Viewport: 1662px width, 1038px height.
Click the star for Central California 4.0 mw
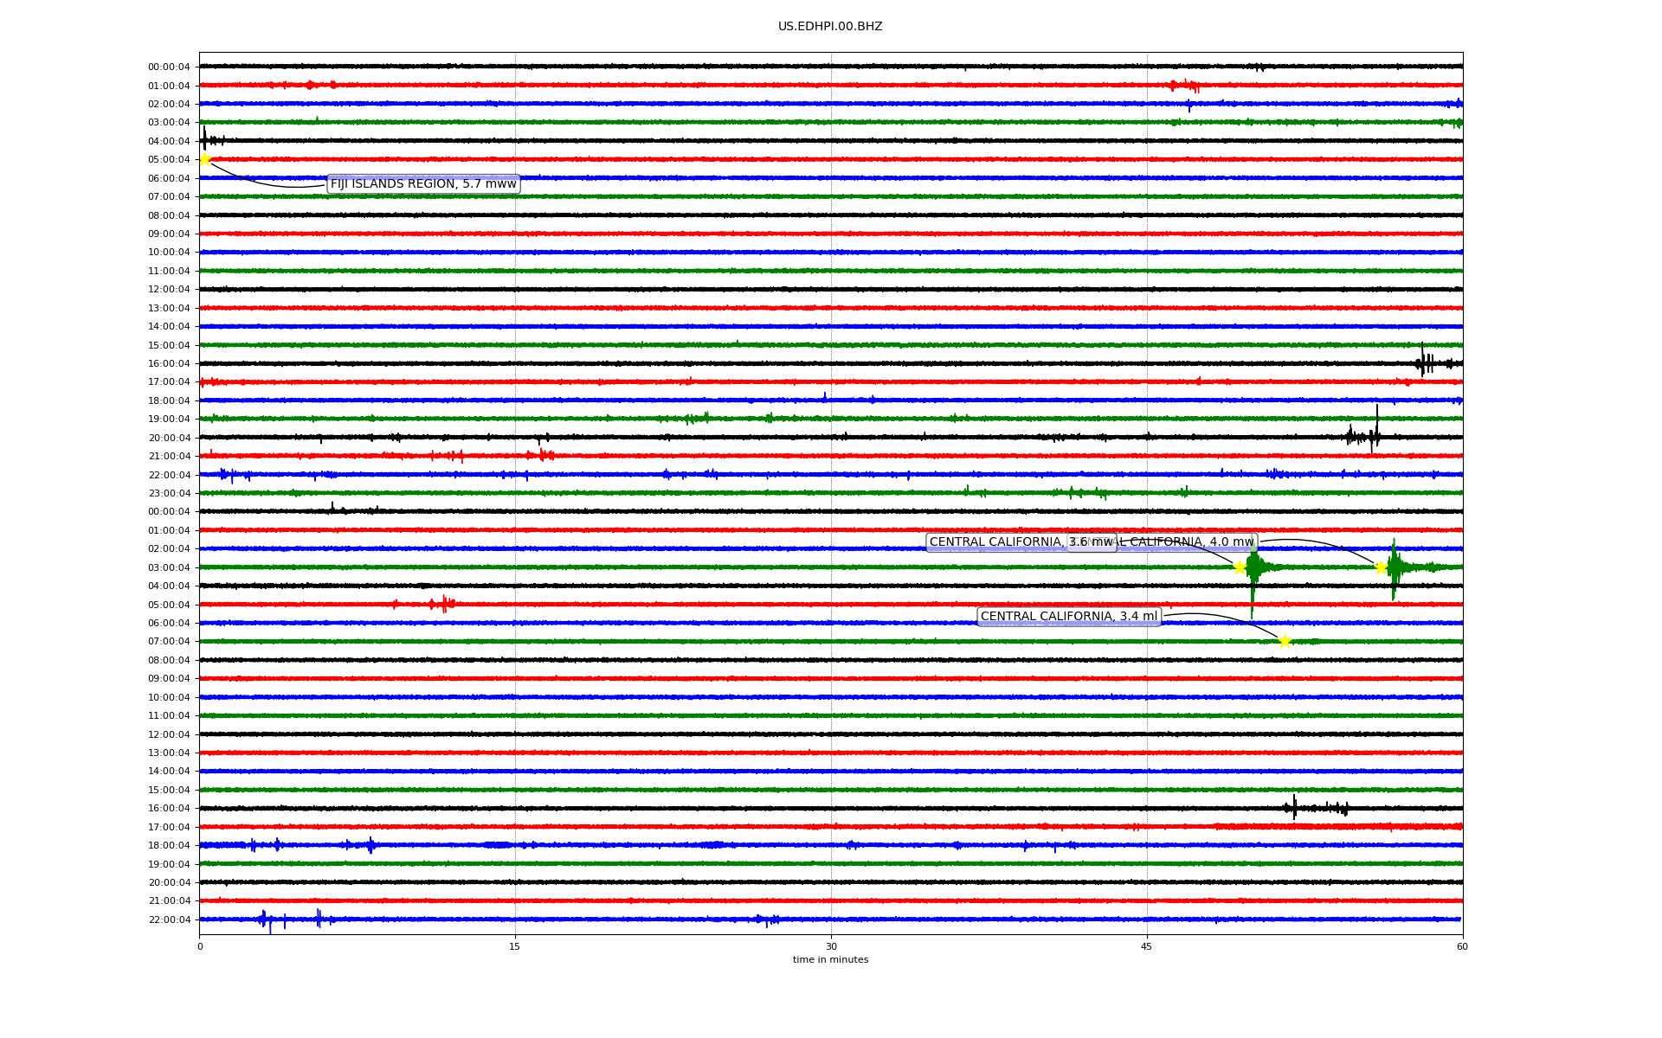point(1382,567)
